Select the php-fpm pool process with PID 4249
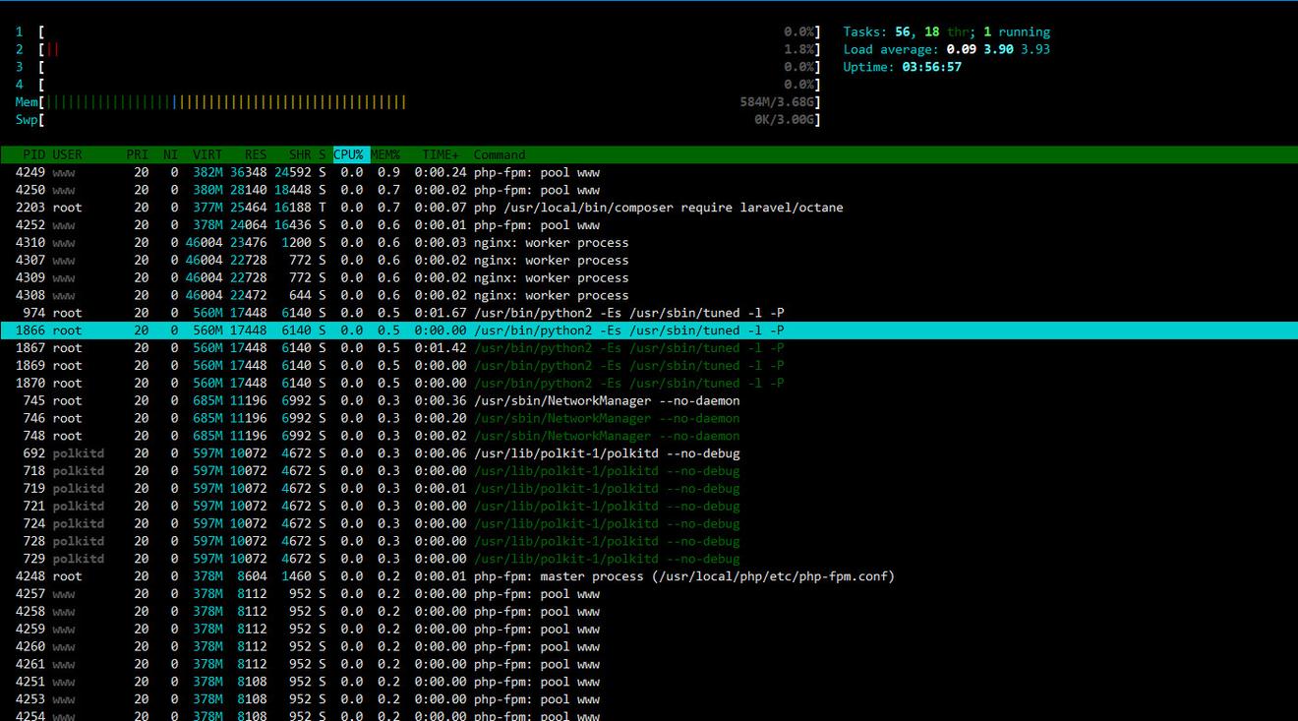This screenshot has width=1298, height=721. (536, 172)
